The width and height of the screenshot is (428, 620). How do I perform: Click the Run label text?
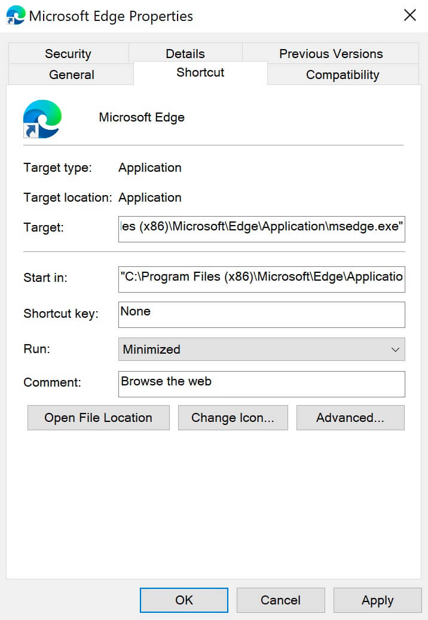pos(36,349)
